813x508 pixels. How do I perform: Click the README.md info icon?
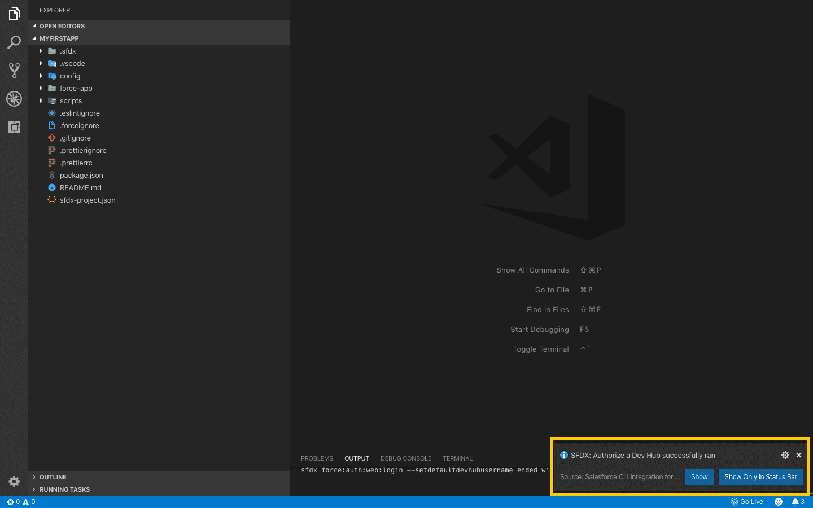click(52, 187)
